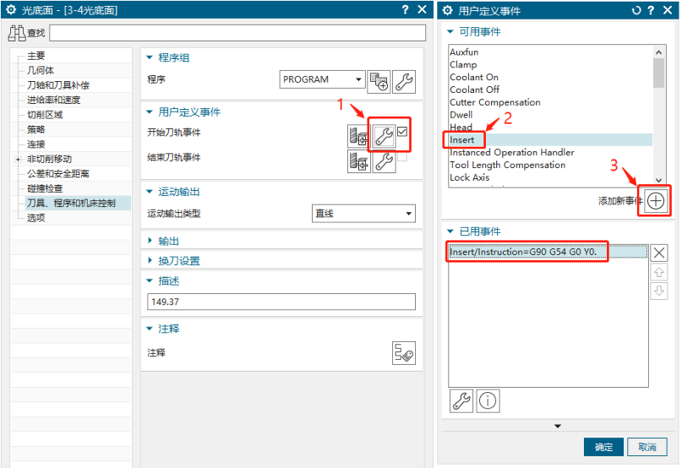682x468 pixels.
Task: Click move event up arrow icon
Action: [x=659, y=273]
